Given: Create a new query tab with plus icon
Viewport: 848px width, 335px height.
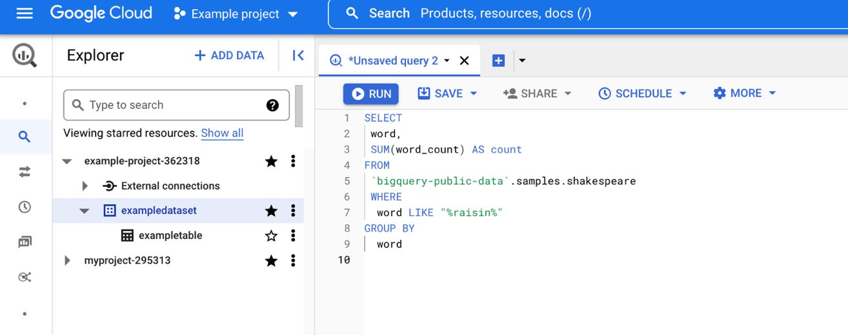Looking at the screenshot, I should coord(498,61).
